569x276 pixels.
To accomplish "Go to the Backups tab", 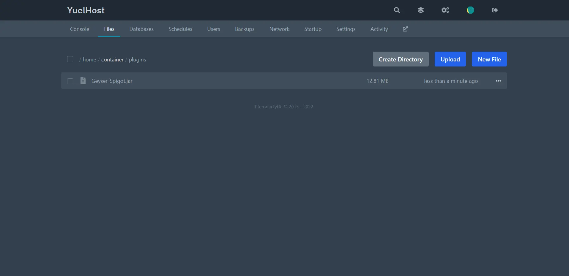I will [245, 29].
